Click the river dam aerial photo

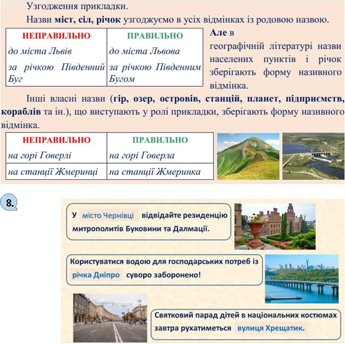pos(313,156)
